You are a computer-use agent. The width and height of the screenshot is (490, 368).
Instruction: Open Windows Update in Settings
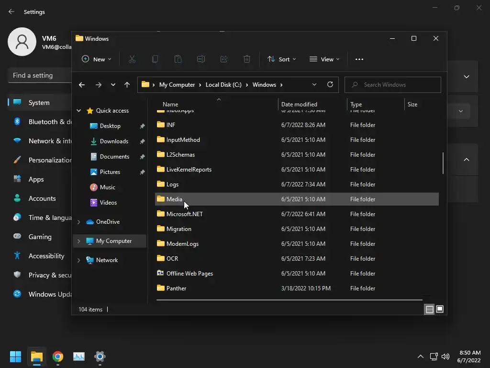tap(40, 294)
